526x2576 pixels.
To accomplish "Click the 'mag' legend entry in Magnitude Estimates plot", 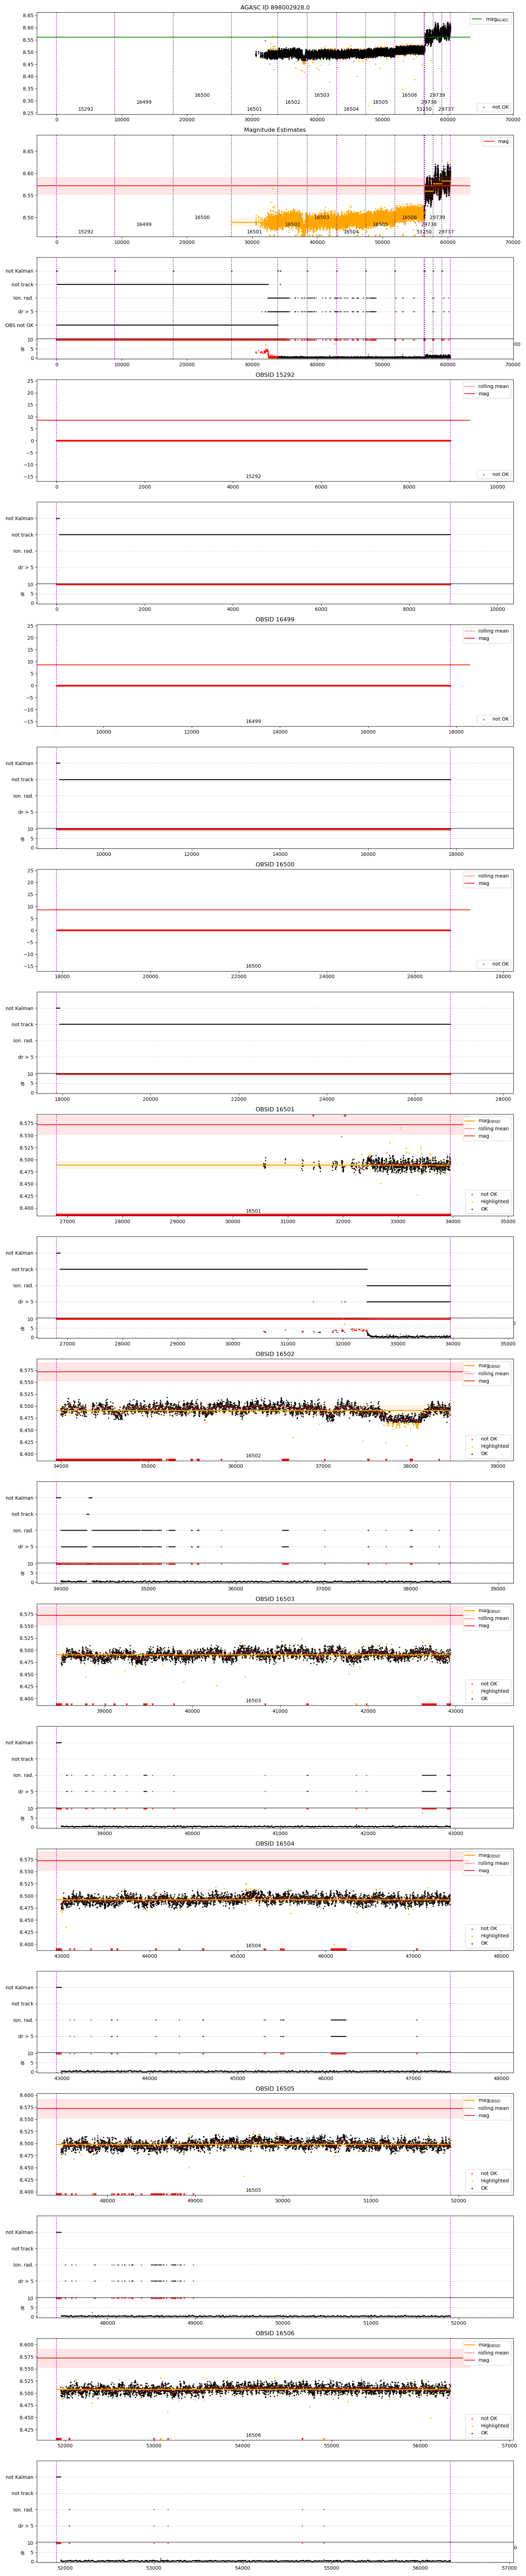I will (x=503, y=142).
